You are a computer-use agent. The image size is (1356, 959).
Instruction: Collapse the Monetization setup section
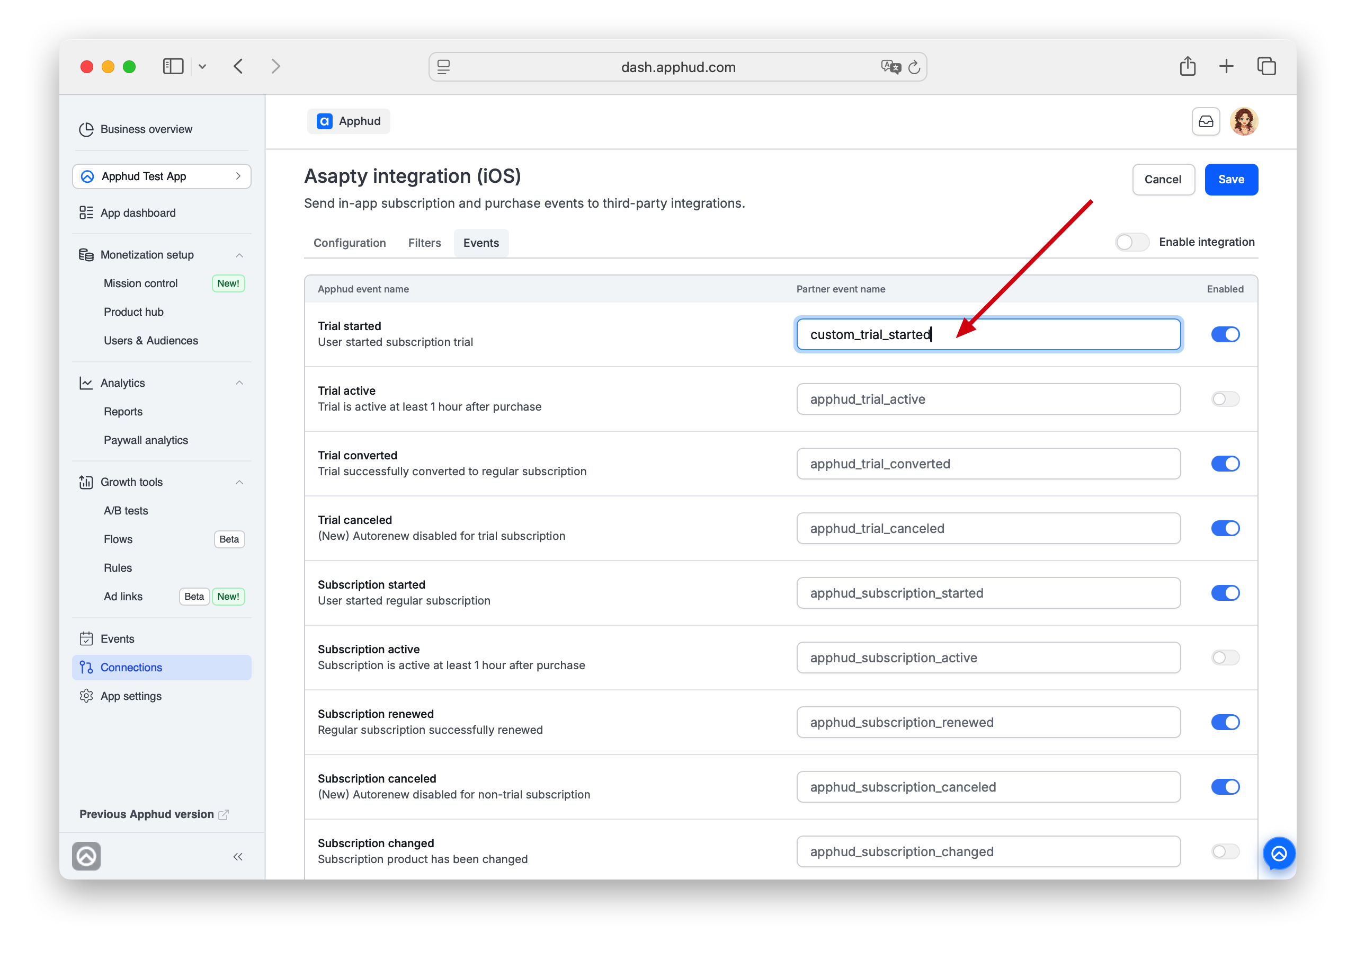tap(239, 255)
